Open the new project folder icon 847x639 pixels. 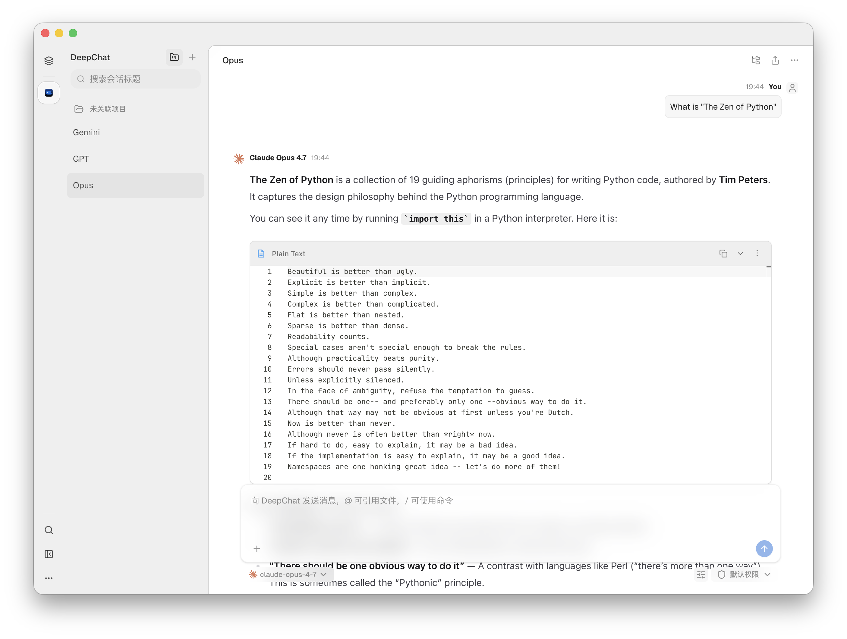pos(174,57)
